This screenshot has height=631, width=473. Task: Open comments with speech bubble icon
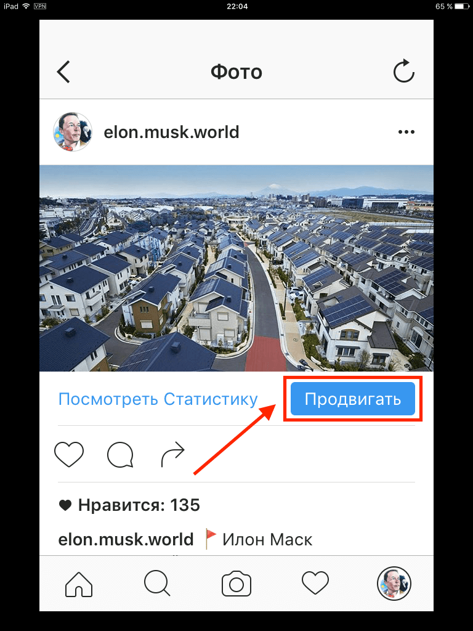(x=120, y=455)
